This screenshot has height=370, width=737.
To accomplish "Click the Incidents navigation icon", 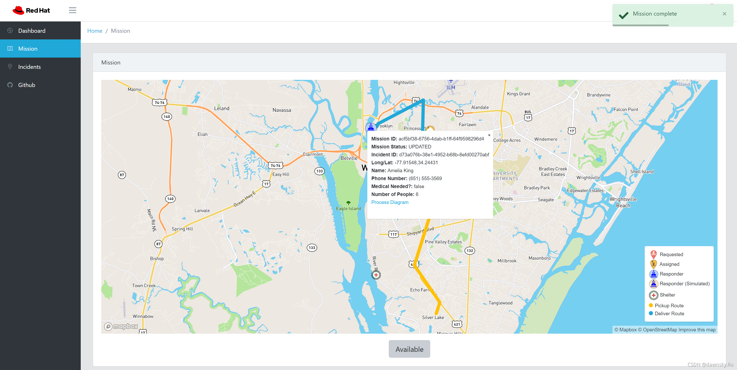I will tap(11, 67).
